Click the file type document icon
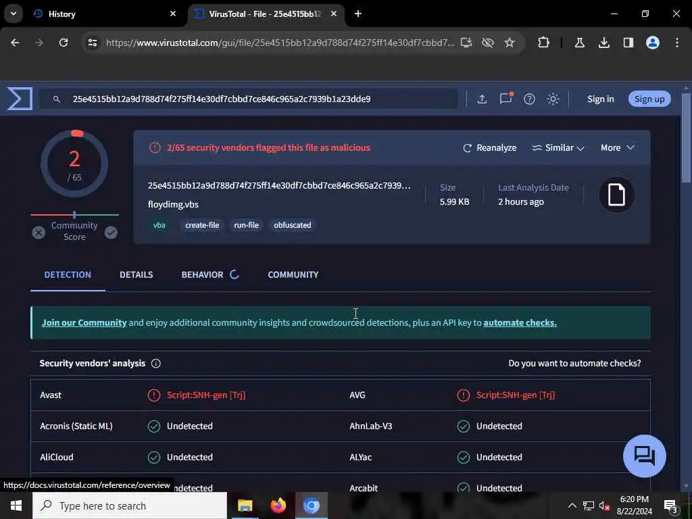692x519 pixels. [x=616, y=195]
